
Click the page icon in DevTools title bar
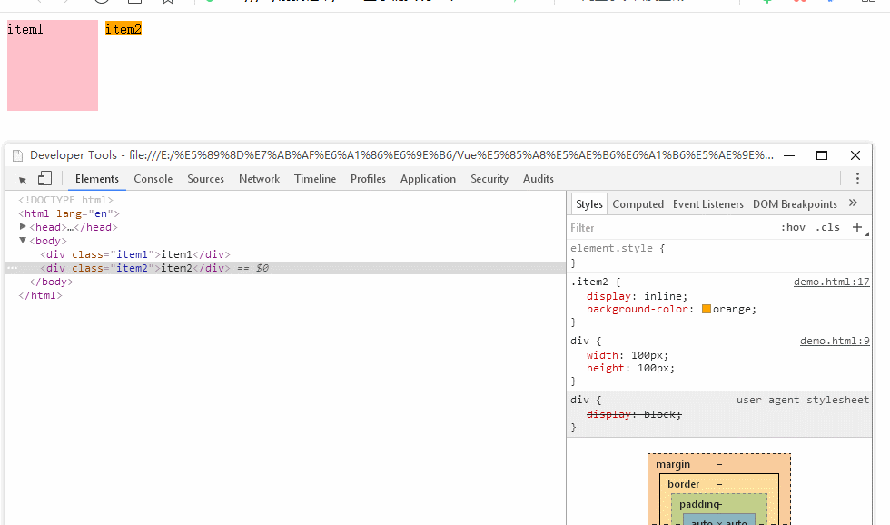coord(17,155)
